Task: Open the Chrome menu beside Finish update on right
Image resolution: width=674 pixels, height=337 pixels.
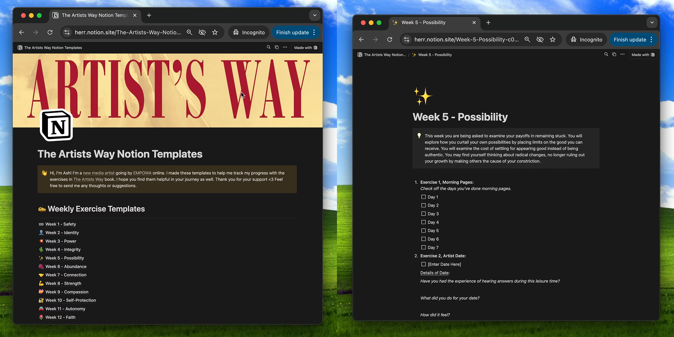Action: [651, 40]
